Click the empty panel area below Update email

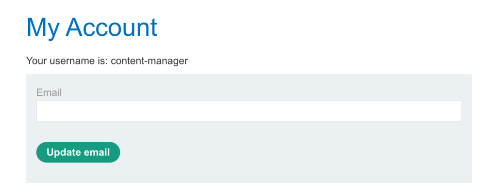[249, 173]
